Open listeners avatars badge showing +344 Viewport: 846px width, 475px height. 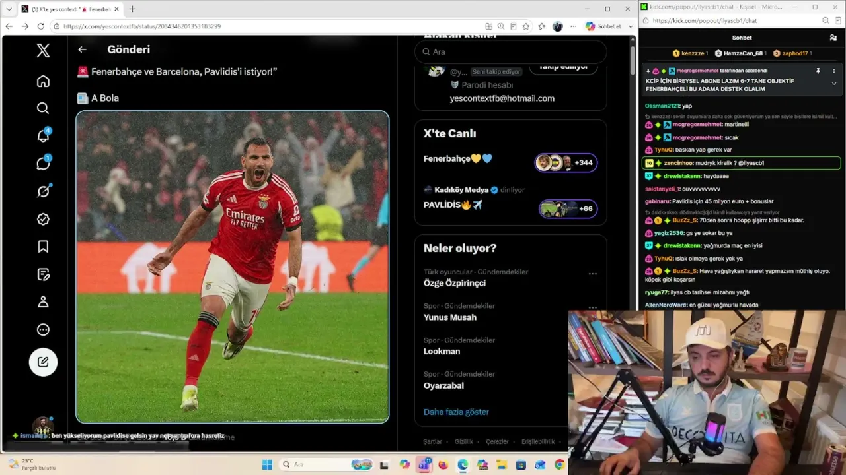[566, 162]
